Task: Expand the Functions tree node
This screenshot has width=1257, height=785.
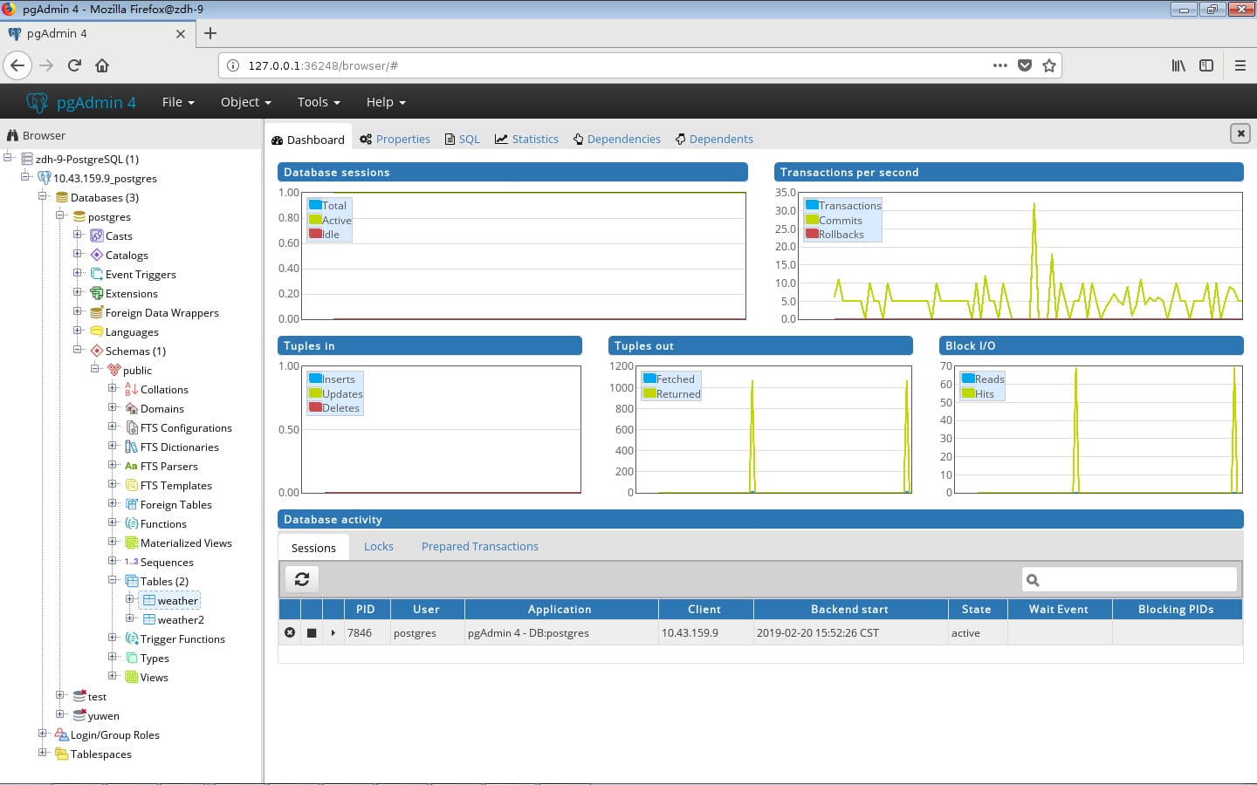Action: [113, 523]
